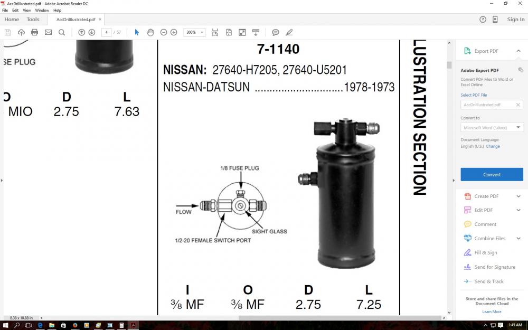The width and height of the screenshot is (528, 330).
Task: Open the Window menu
Action: click(x=42, y=10)
